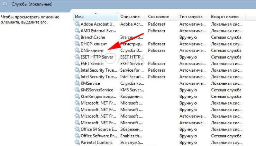Click the gear icon beside Adobe Acrobat U...
256x146 pixels.
click(x=77, y=24)
